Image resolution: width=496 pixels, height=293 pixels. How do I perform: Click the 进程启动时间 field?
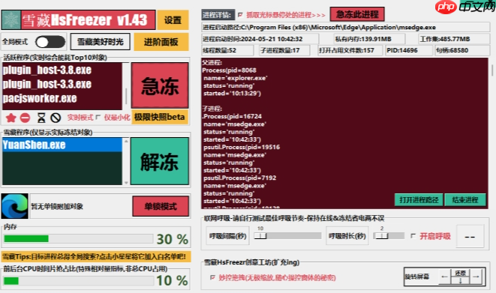pyautogui.click(x=260, y=39)
